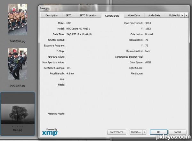
Task: Click the Date Time value 24/03/2012
Action: (79, 34)
